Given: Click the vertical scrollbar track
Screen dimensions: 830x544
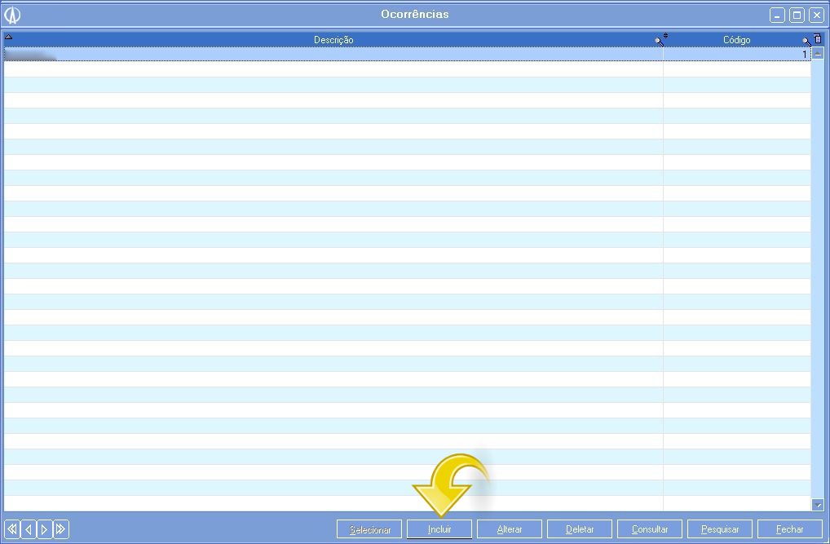Looking at the screenshot, I should (818, 277).
